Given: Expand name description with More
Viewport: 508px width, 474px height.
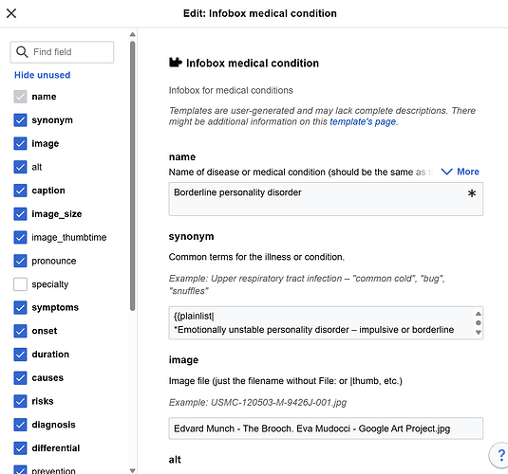Looking at the screenshot, I should click(461, 172).
